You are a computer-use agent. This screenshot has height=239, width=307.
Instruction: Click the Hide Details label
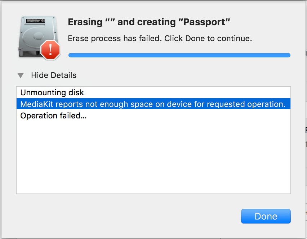coord(54,75)
